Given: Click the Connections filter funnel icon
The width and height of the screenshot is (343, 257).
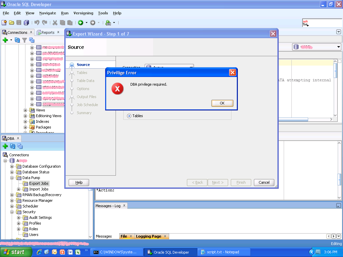Looking at the screenshot, I should [24, 40].
